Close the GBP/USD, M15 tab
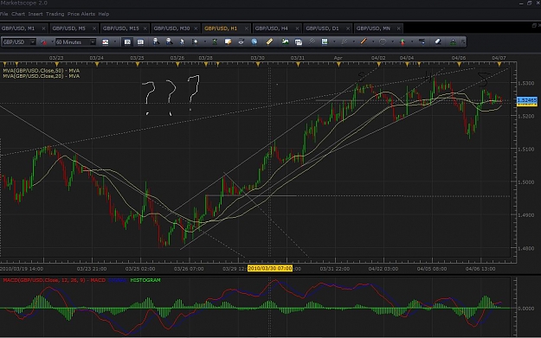This screenshot has width=541, height=338. 145,29
